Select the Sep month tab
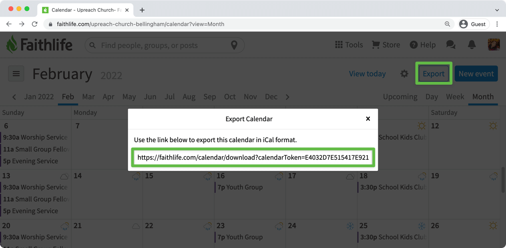 tap(209, 97)
